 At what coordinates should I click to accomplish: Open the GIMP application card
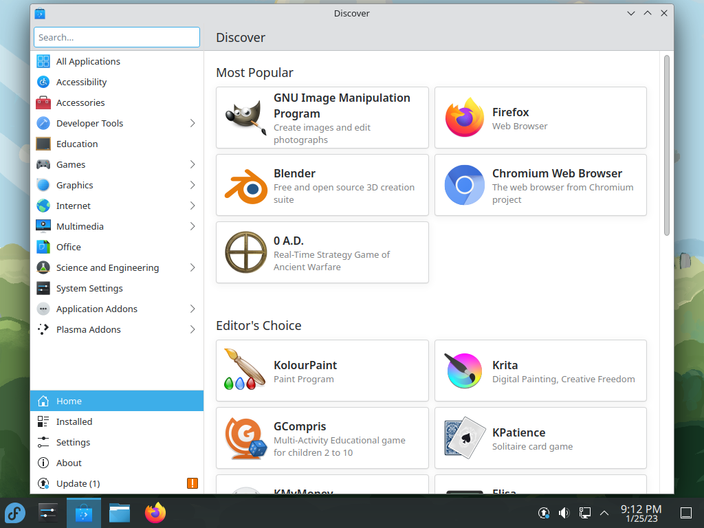(x=322, y=118)
